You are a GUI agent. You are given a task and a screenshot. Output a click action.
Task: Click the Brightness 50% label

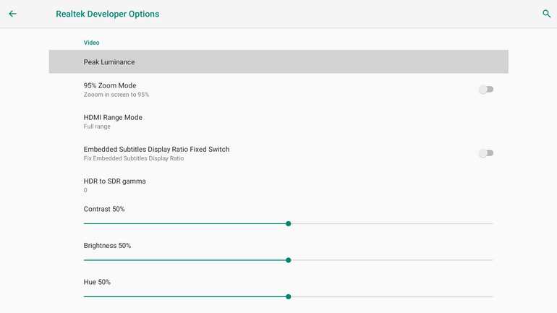pos(107,246)
